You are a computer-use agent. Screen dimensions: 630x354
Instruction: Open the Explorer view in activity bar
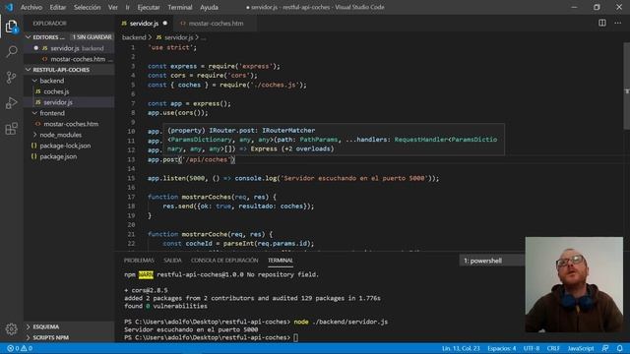12,27
